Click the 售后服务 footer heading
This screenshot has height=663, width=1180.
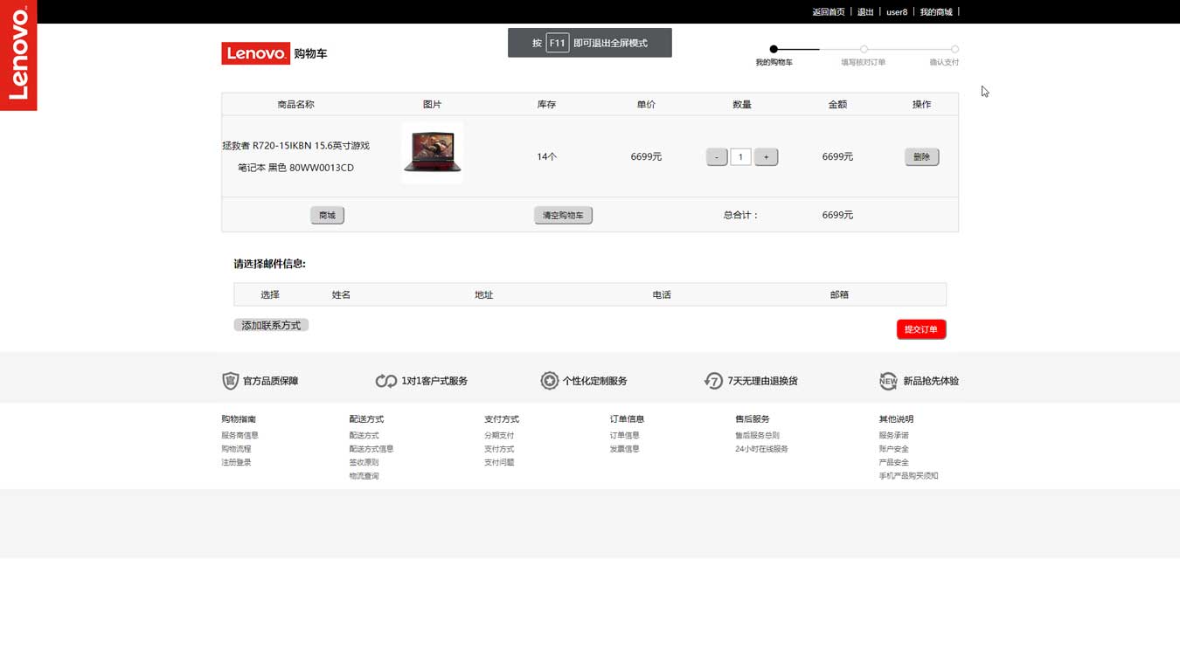753,419
